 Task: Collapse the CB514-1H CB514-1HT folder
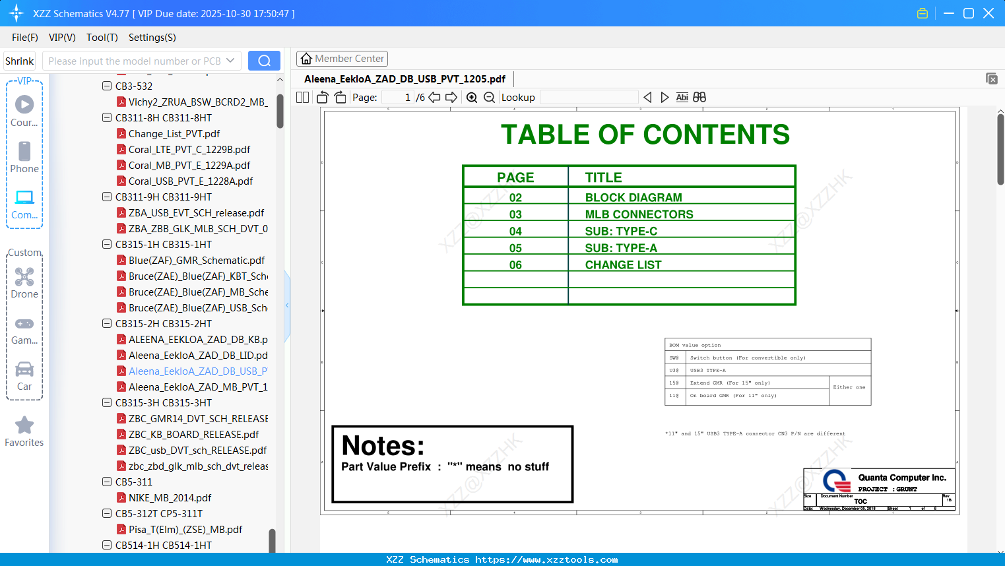107,545
